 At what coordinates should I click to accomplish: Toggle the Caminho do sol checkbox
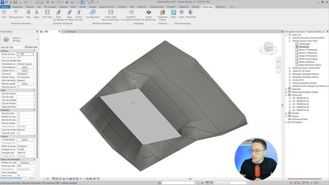pyautogui.click(x=19, y=87)
